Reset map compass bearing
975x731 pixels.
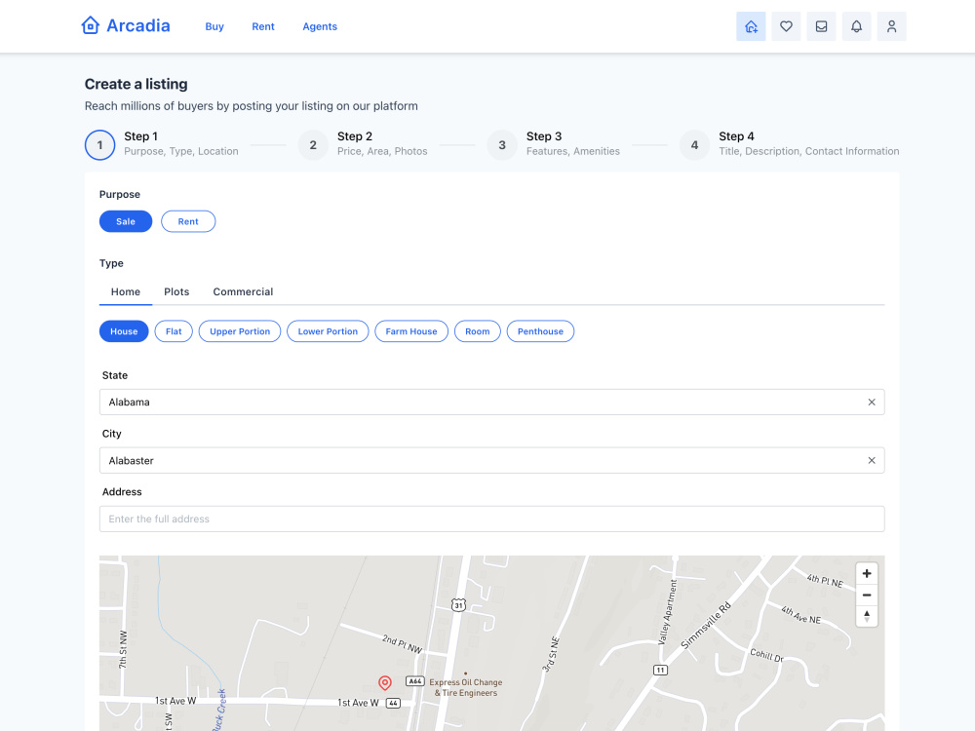(866, 616)
